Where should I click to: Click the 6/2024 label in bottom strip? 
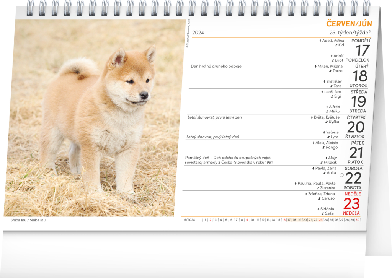[x=189, y=220]
